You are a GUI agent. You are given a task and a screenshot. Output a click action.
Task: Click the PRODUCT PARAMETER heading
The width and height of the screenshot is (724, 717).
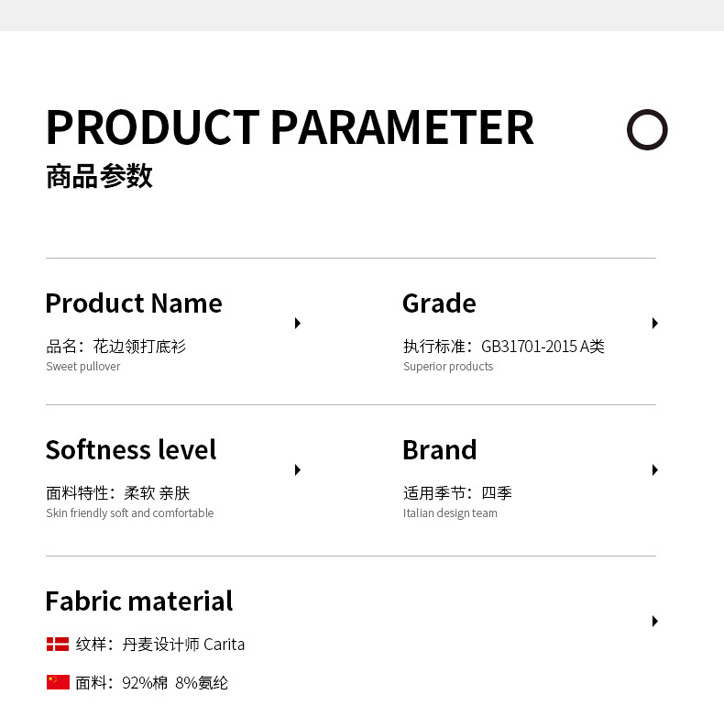pos(290,127)
